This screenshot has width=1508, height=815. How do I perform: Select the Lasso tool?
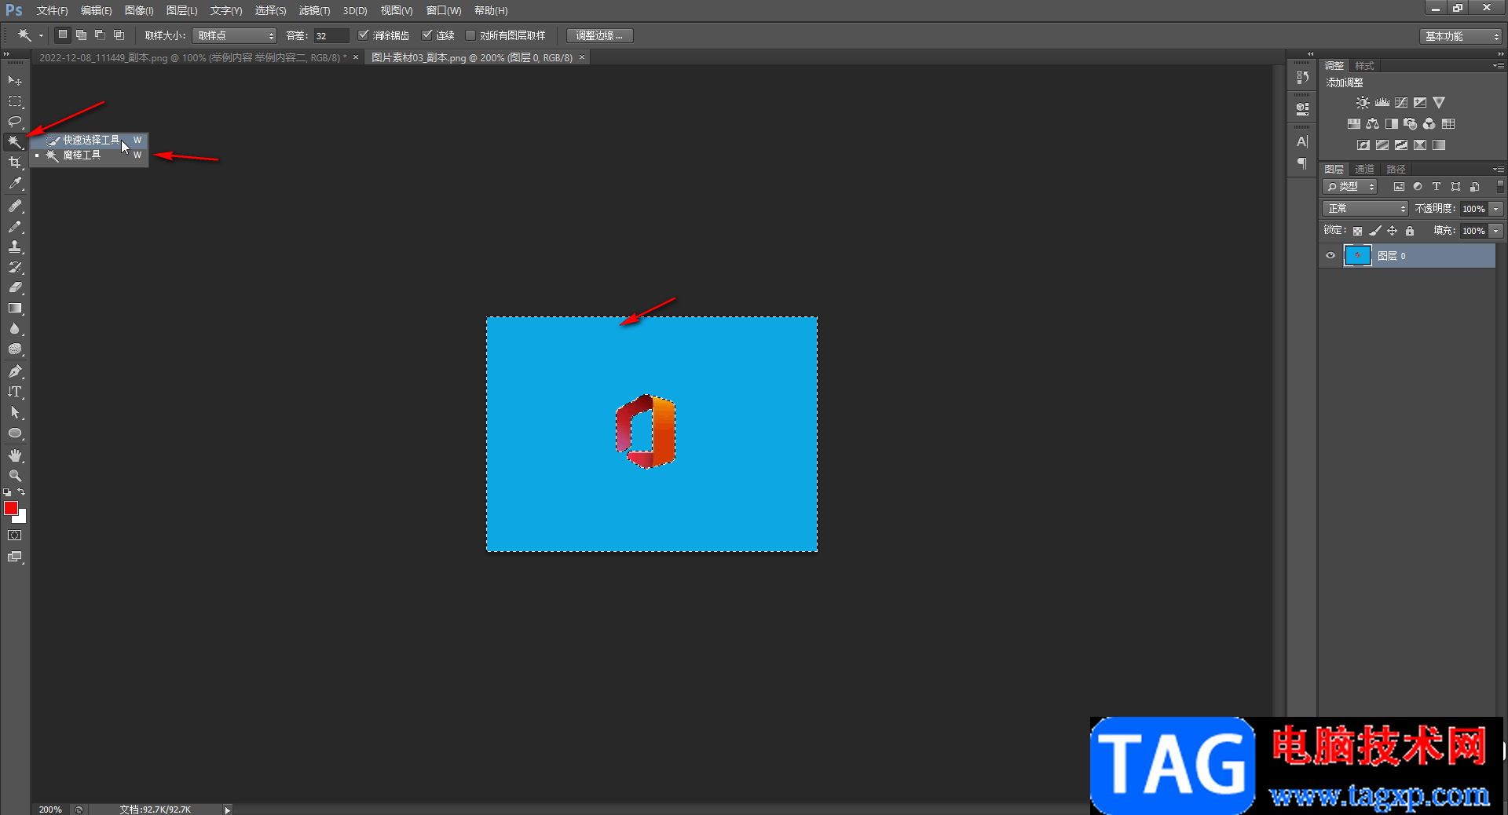pyautogui.click(x=15, y=122)
